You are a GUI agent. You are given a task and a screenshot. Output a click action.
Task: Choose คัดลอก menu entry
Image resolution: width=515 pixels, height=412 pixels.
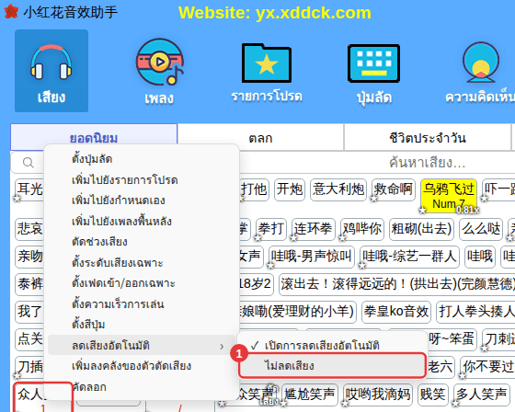pos(142,387)
